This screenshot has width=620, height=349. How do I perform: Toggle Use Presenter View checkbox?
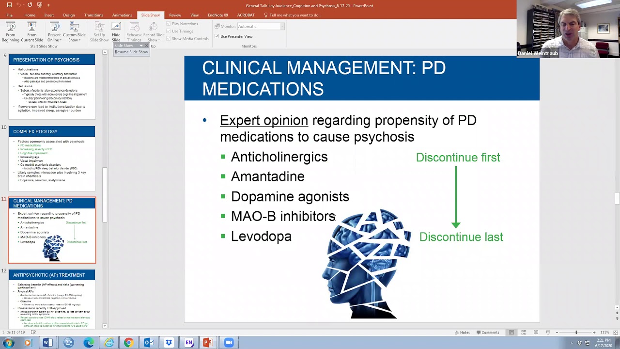(x=217, y=36)
